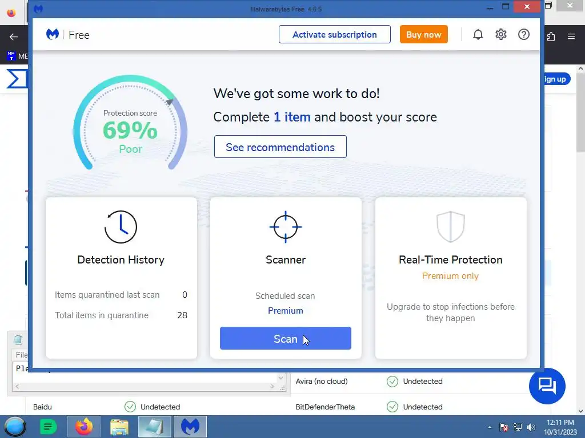The image size is (585, 438).
Task: Click the Scanner card title
Action: (286, 259)
